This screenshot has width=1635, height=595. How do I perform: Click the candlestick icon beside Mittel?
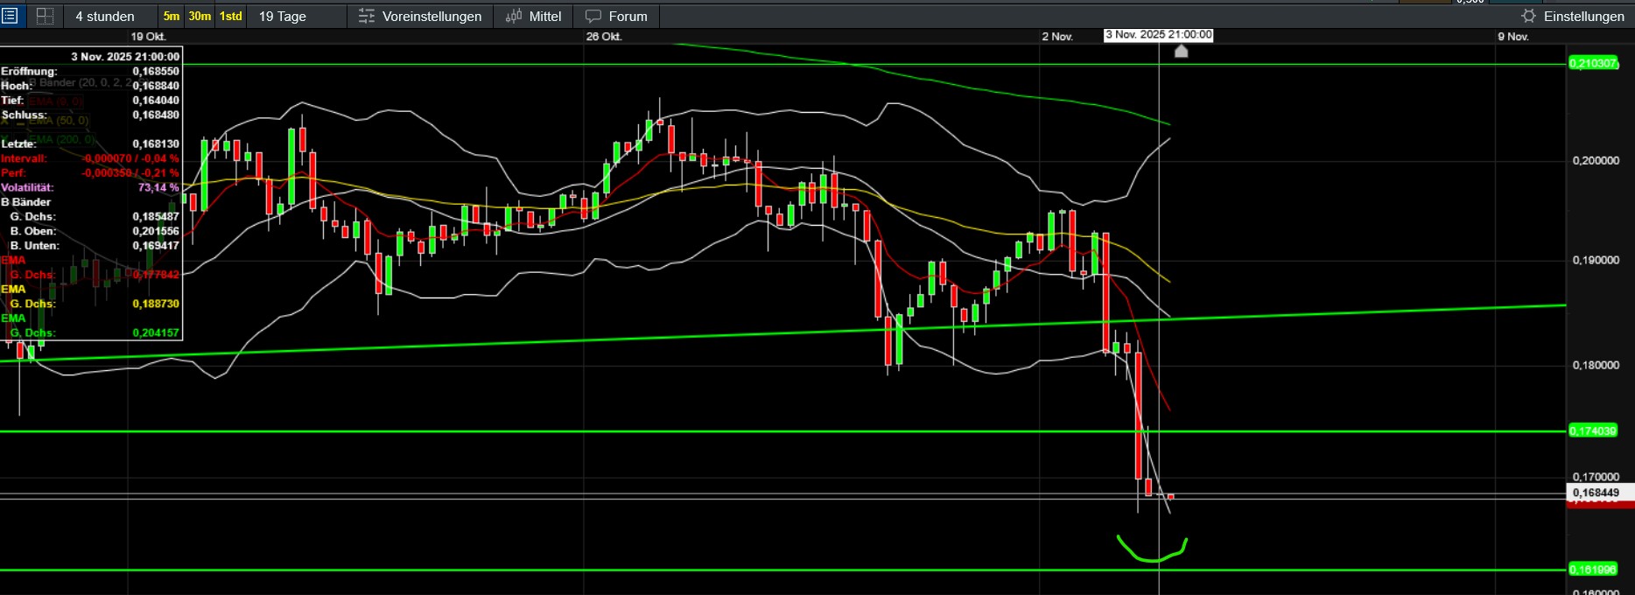pyautogui.click(x=514, y=16)
